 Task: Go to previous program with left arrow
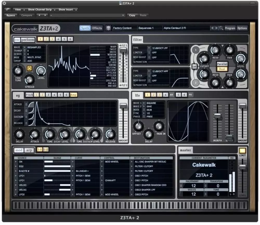(212, 28)
